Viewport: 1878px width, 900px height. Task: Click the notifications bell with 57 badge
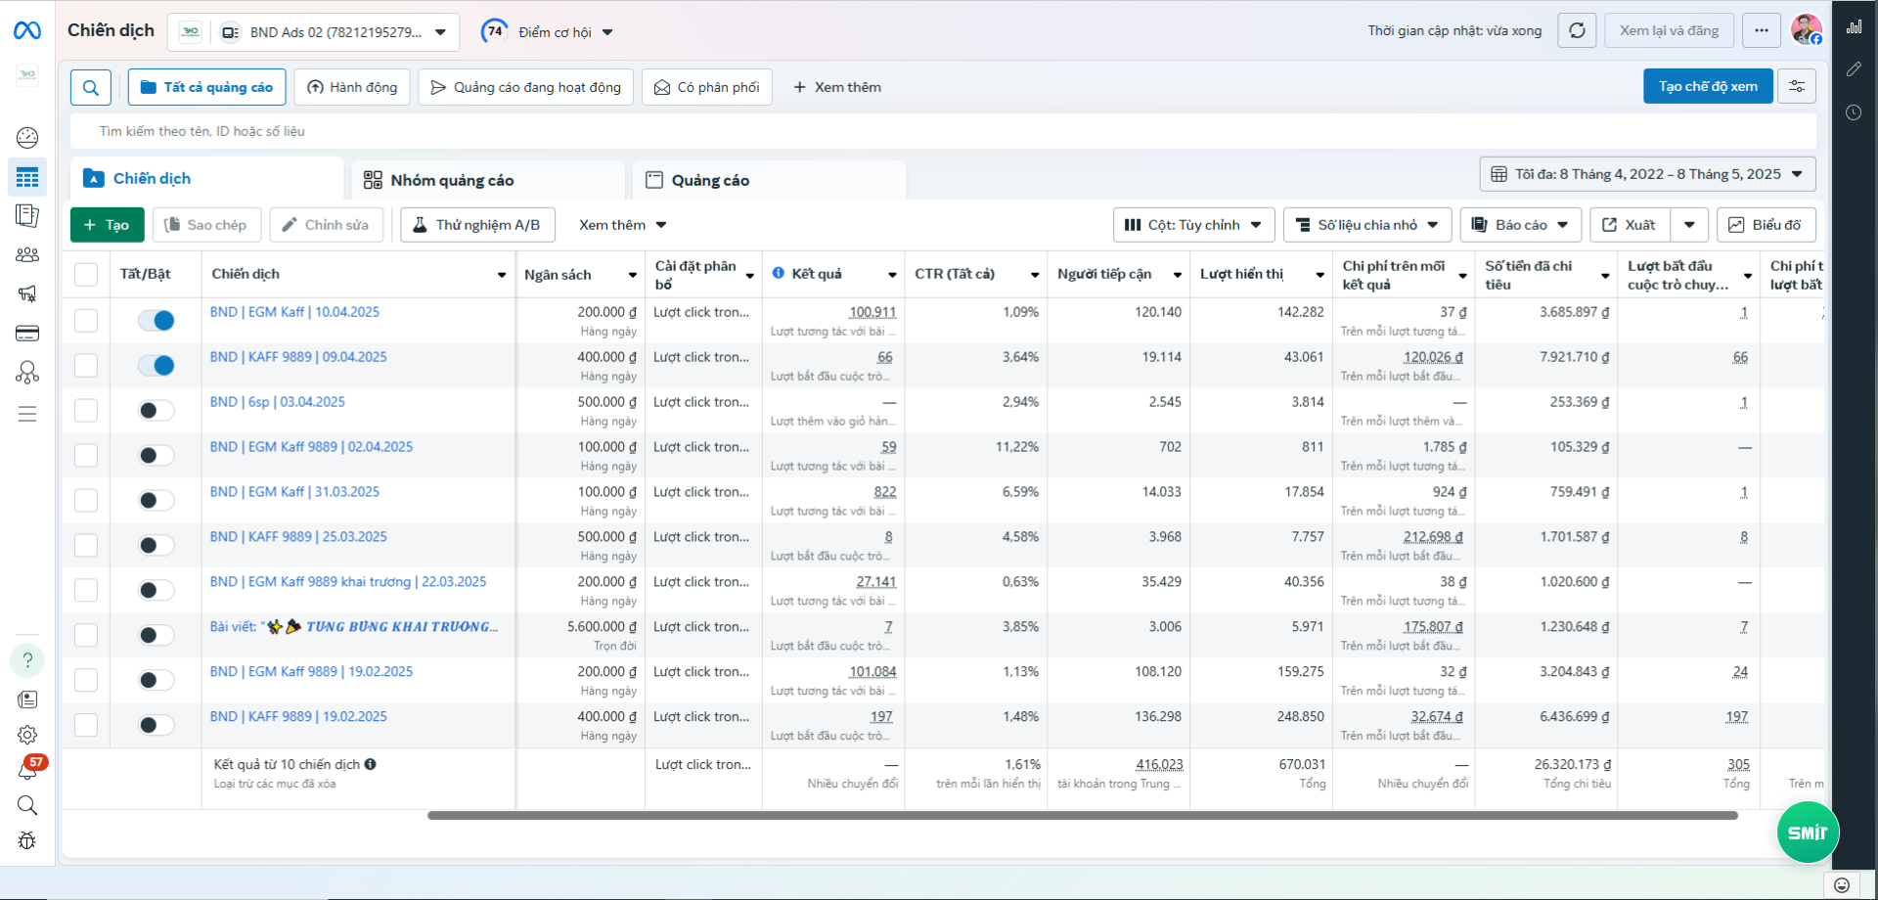[x=27, y=771]
